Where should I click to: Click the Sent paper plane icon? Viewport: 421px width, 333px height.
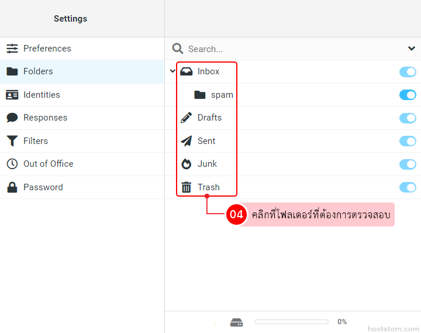click(x=186, y=141)
